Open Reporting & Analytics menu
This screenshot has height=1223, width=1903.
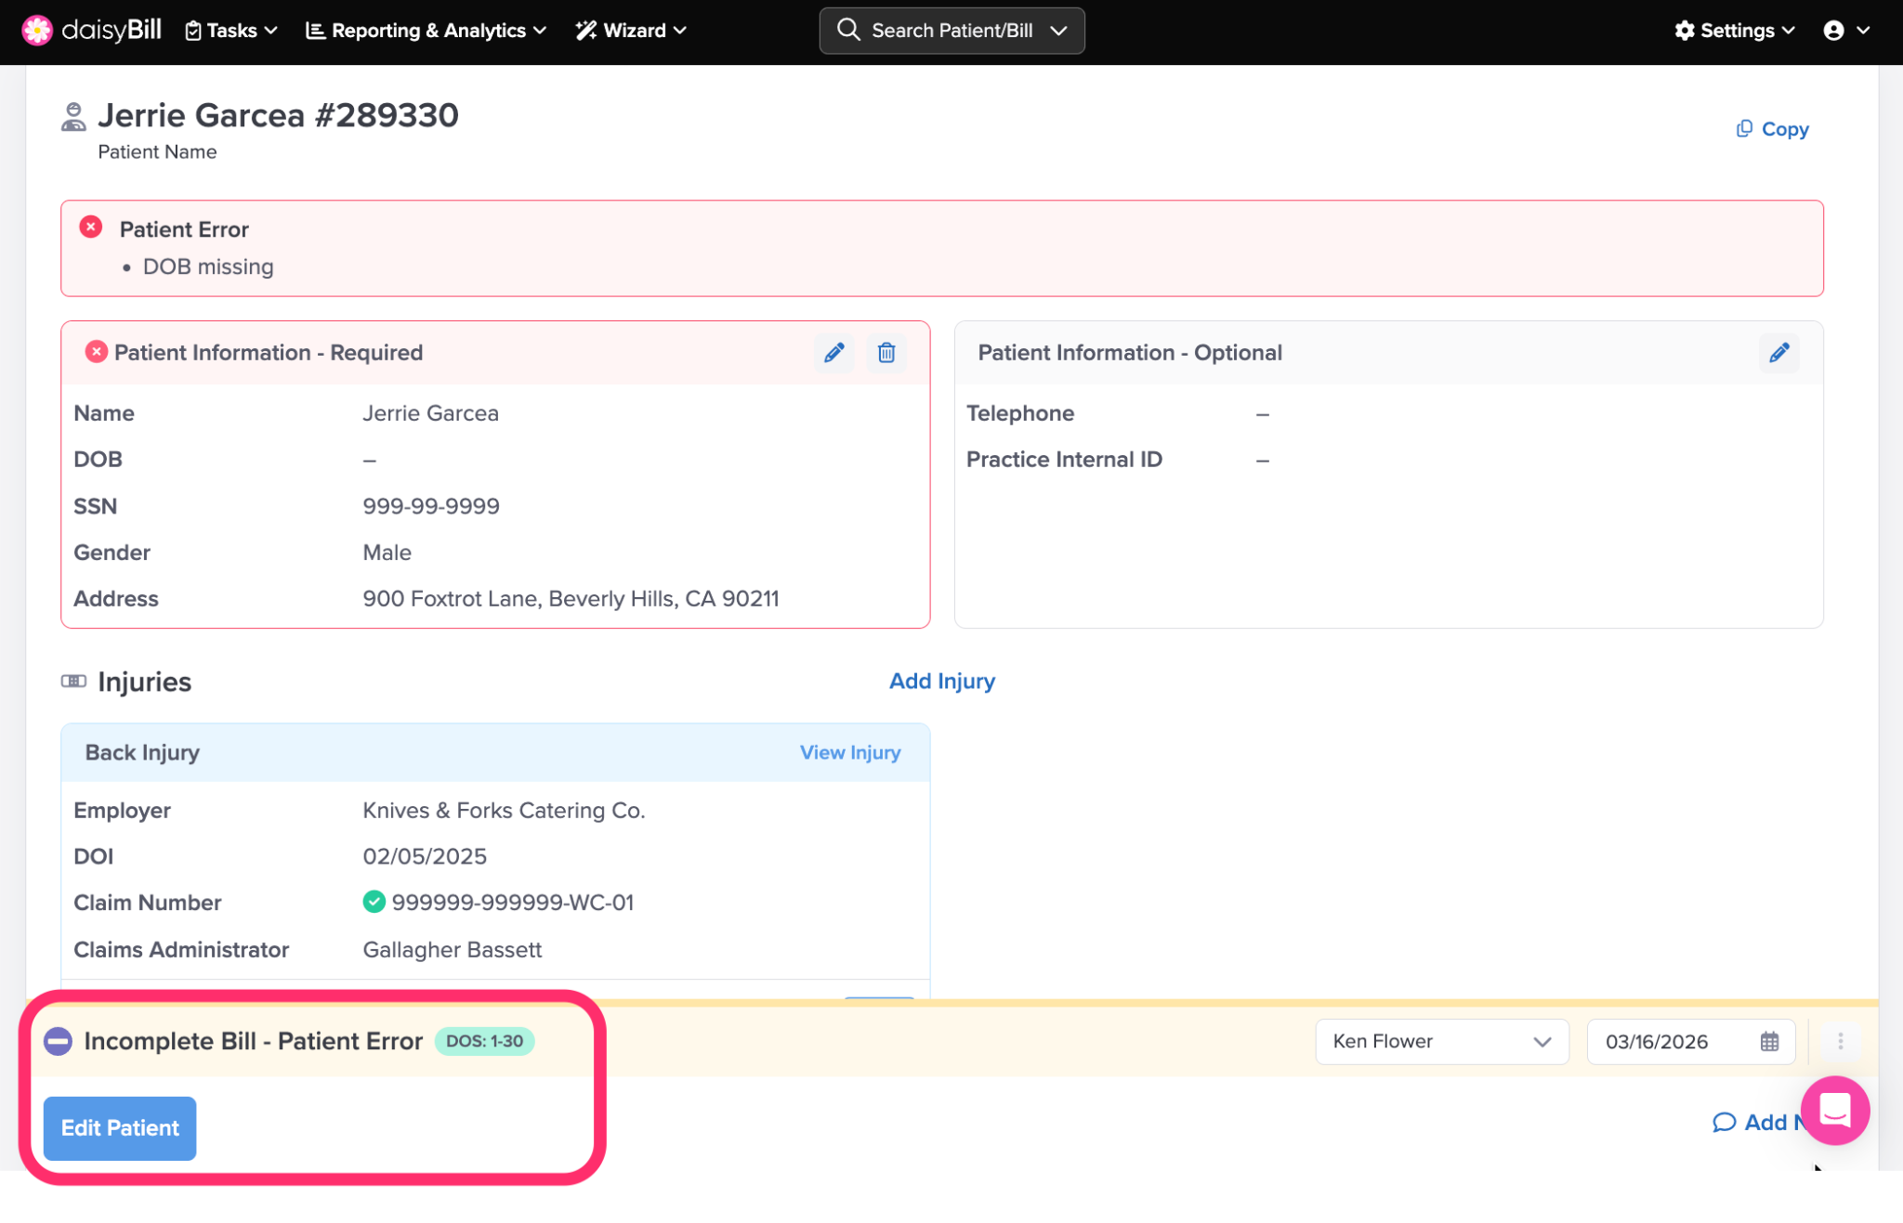pyautogui.click(x=426, y=31)
